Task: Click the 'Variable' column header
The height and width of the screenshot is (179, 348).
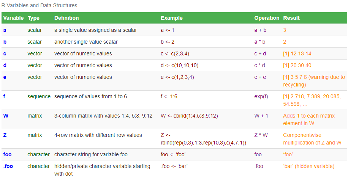Action: pyautogui.click(x=13, y=18)
